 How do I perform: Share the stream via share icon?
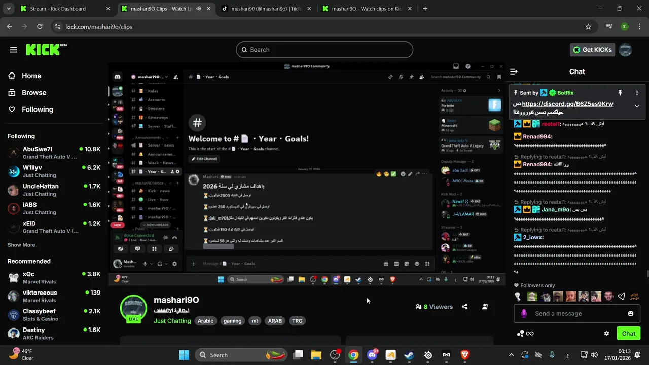click(x=465, y=307)
